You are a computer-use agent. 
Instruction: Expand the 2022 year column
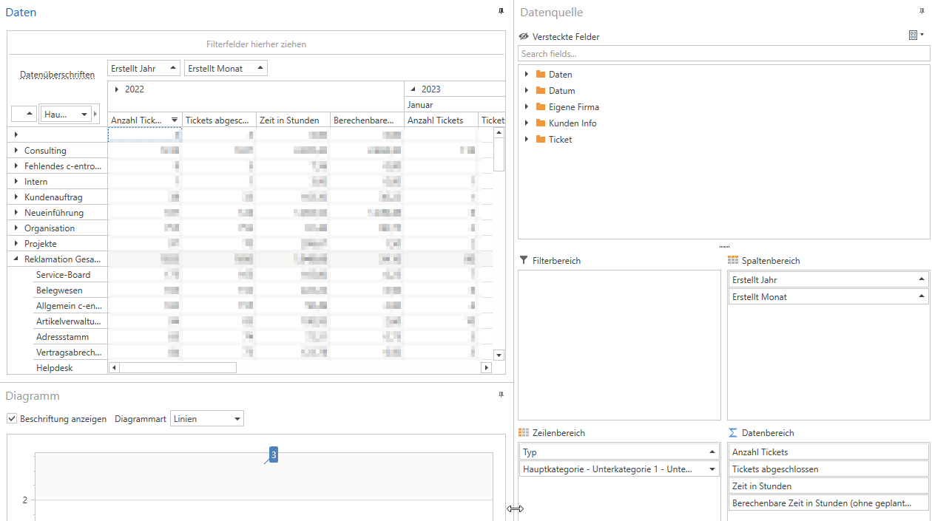117,89
